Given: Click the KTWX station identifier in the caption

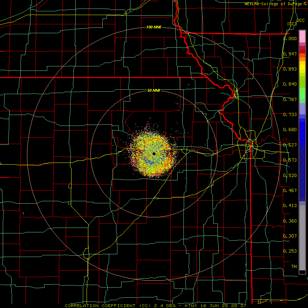Looking at the screenshot, I should pos(191,306).
